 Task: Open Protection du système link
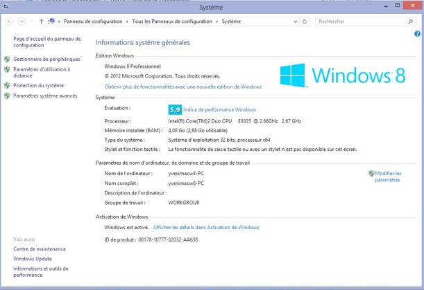tap(38, 86)
